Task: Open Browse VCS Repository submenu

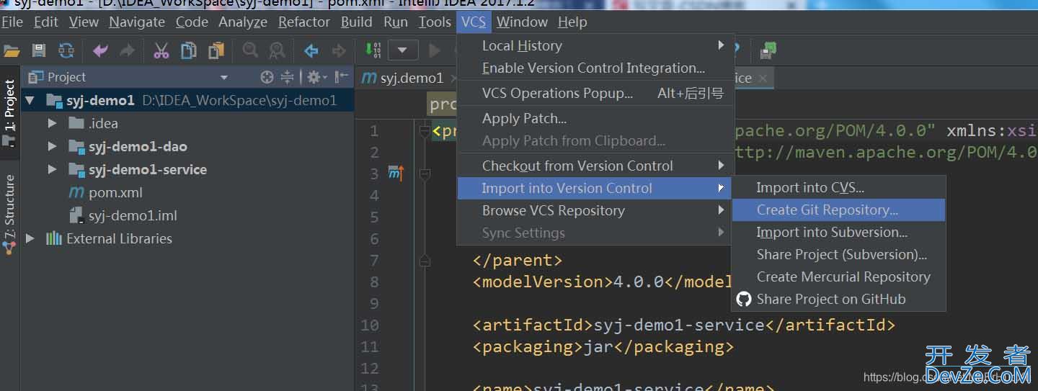Action: coord(595,210)
